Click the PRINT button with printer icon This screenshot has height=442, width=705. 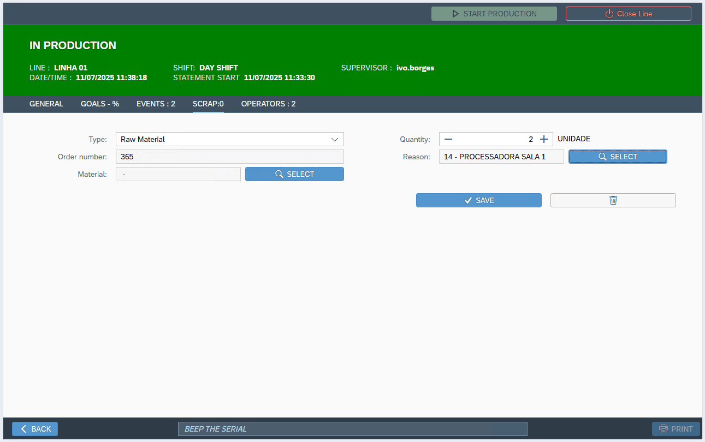[676, 429]
